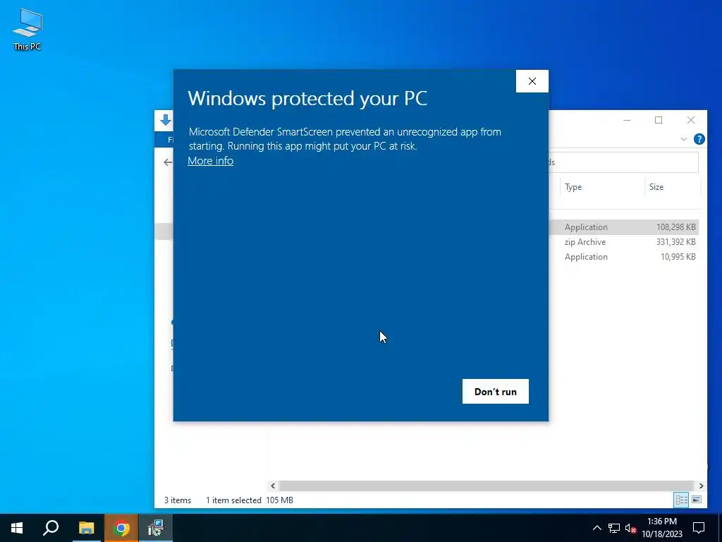Open Explorer help question mark icon
Image resolution: width=722 pixels, height=542 pixels.
click(699, 139)
